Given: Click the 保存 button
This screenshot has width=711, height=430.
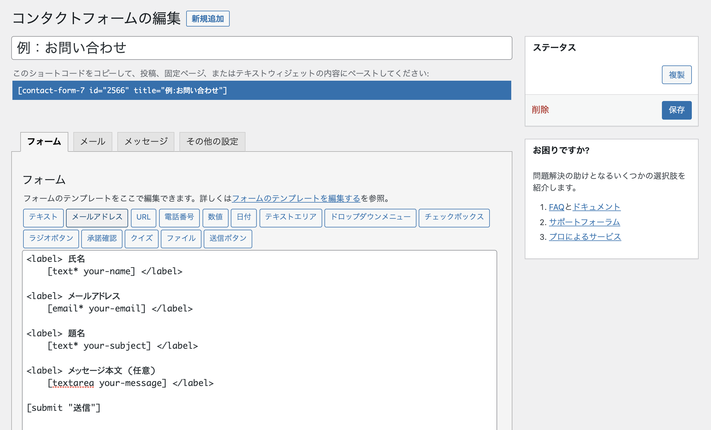Looking at the screenshot, I should point(677,110).
